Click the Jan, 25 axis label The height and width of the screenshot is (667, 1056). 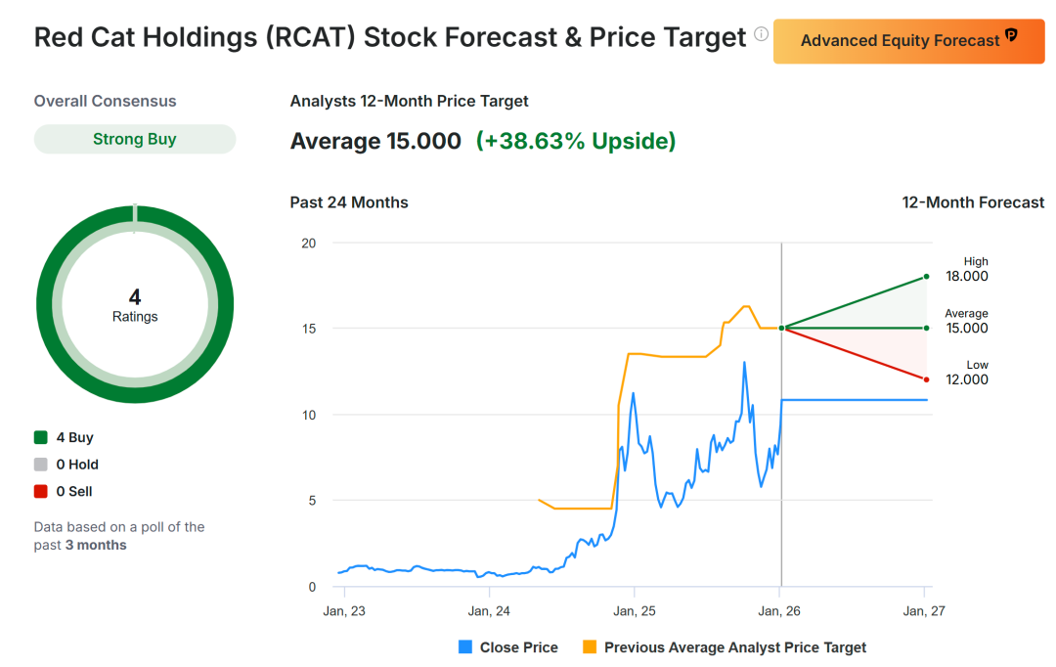pos(634,611)
